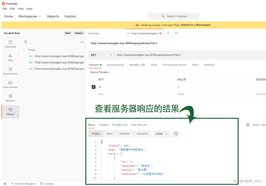266x186 pixels.
Task: Click the search magnifier icon in Search Postman
Action: tap(163, 16)
